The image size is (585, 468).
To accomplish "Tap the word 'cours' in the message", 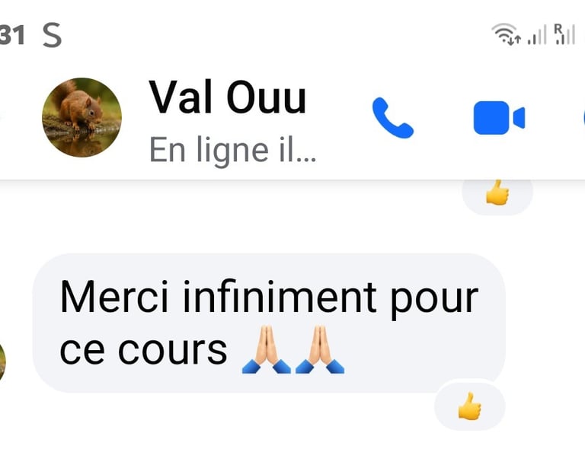I will [173, 350].
